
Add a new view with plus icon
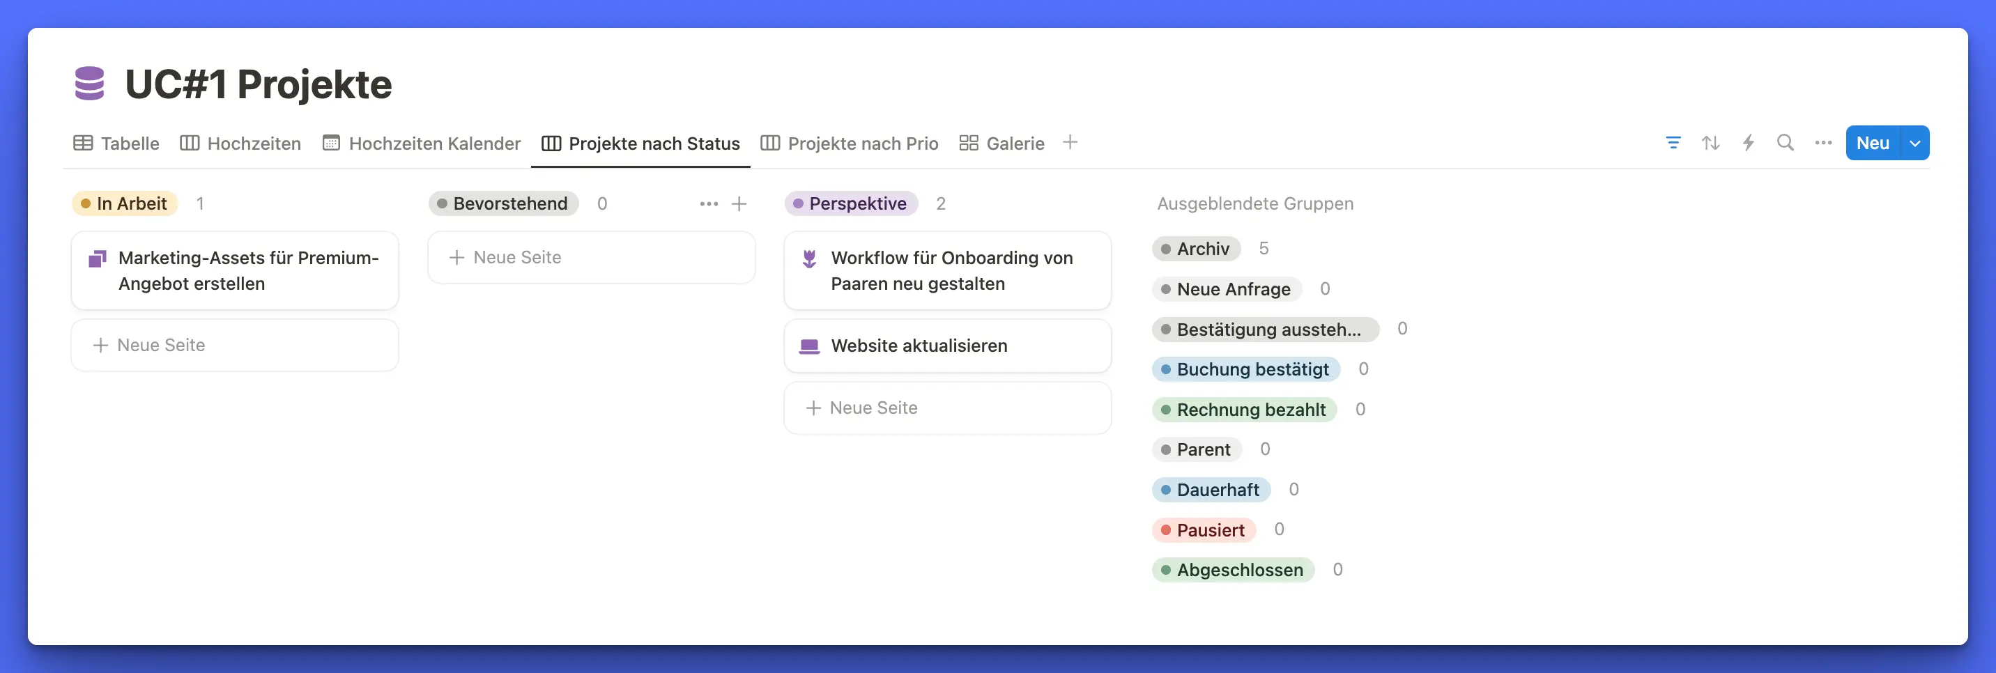1069,143
